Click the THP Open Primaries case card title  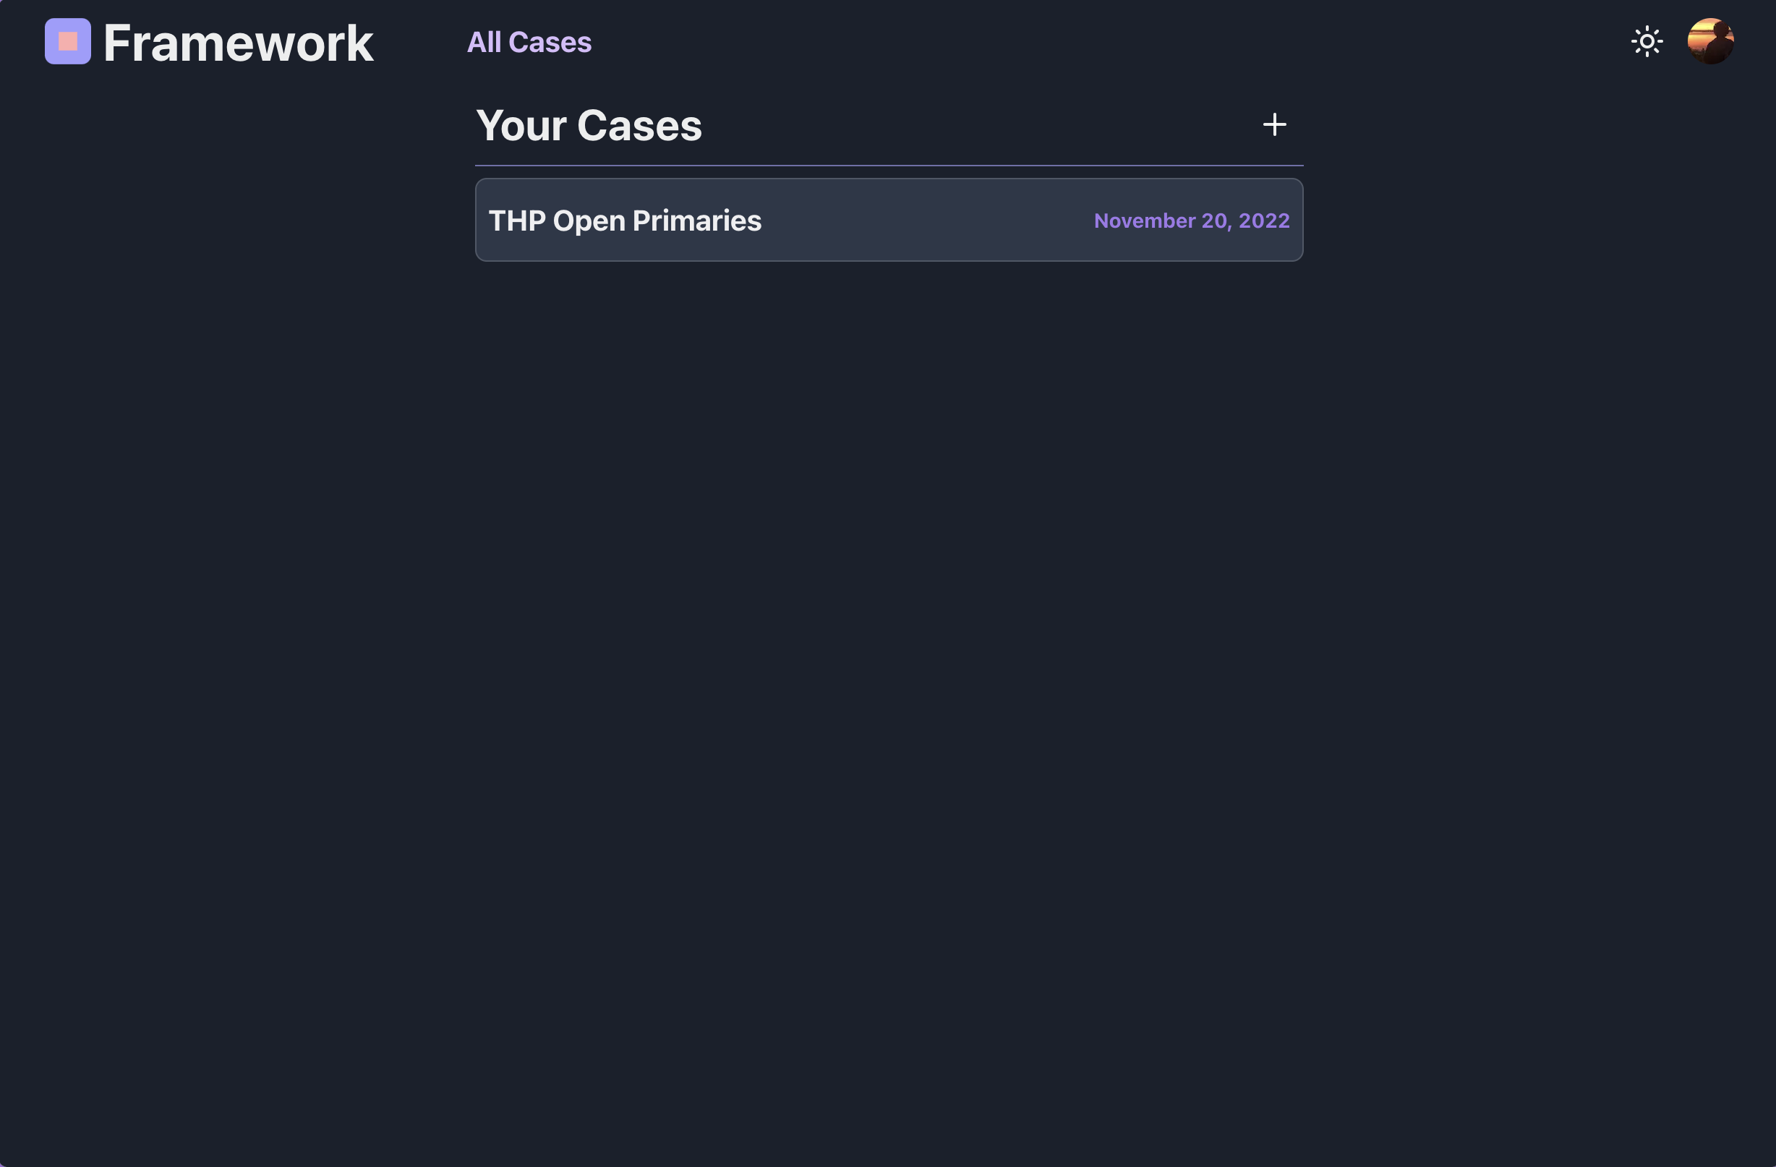pos(626,220)
